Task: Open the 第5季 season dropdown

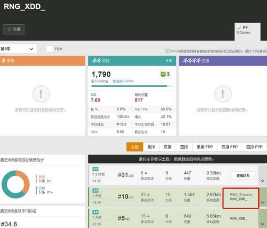Action: coord(18,49)
